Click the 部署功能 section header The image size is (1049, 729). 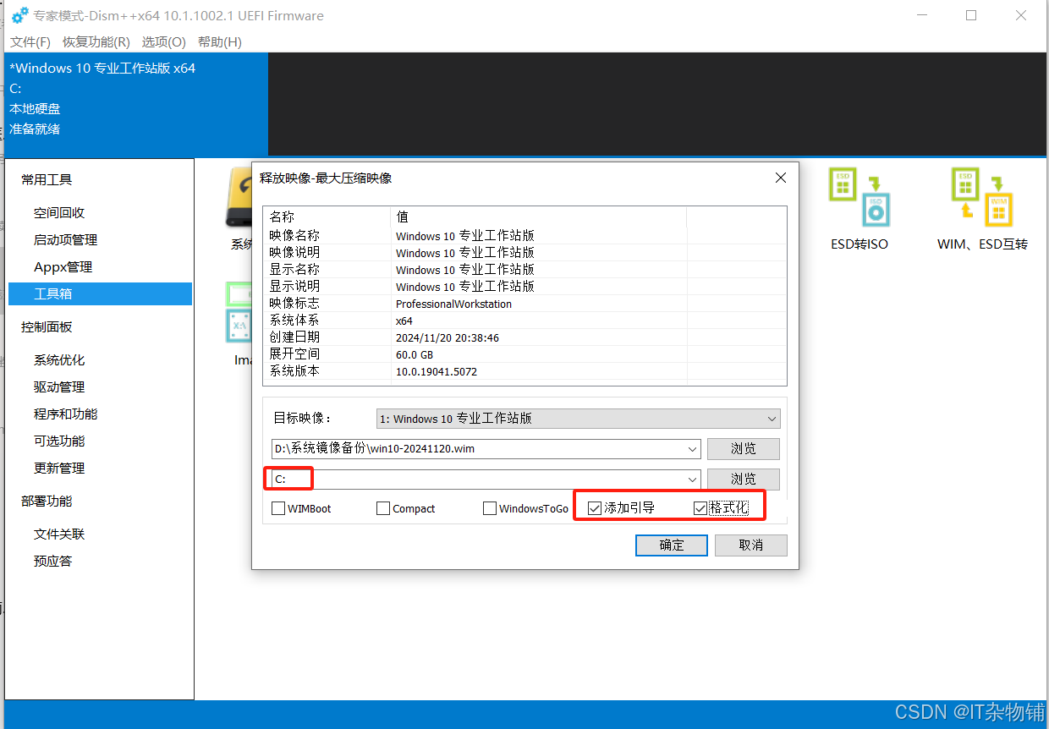point(47,502)
